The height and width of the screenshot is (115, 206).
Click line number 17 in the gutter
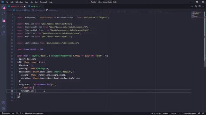click(x=12, y=56)
